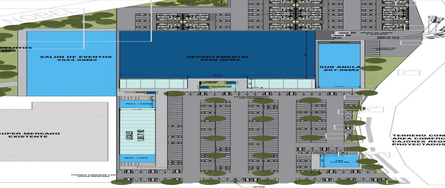
Task: Select the Servicios strip above Sub Ancla
Action: click(339, 42)
